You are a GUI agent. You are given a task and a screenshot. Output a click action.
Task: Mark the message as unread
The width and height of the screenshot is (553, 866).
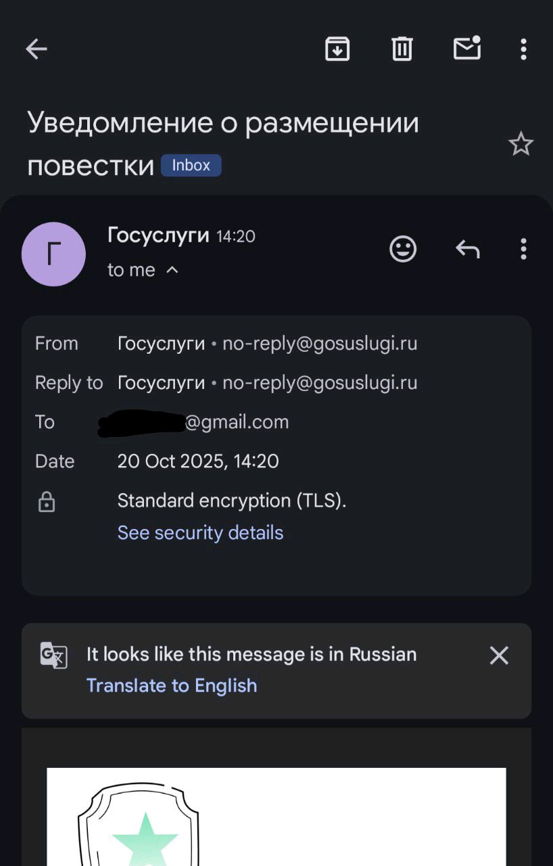click(x=466, y=49)
